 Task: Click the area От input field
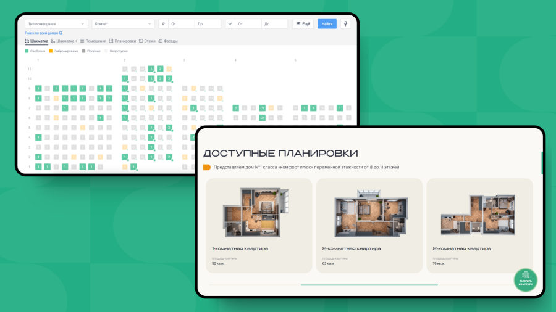click(248, 23)
